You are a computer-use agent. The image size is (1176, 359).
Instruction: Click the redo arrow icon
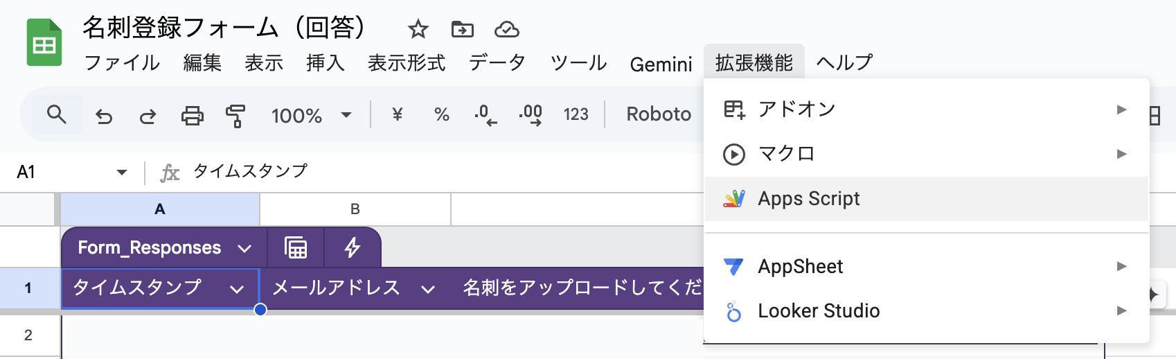[148, 116]
